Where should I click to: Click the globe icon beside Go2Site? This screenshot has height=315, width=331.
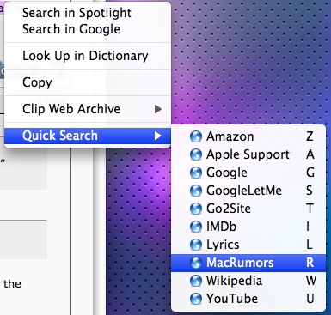click(196, 209)
